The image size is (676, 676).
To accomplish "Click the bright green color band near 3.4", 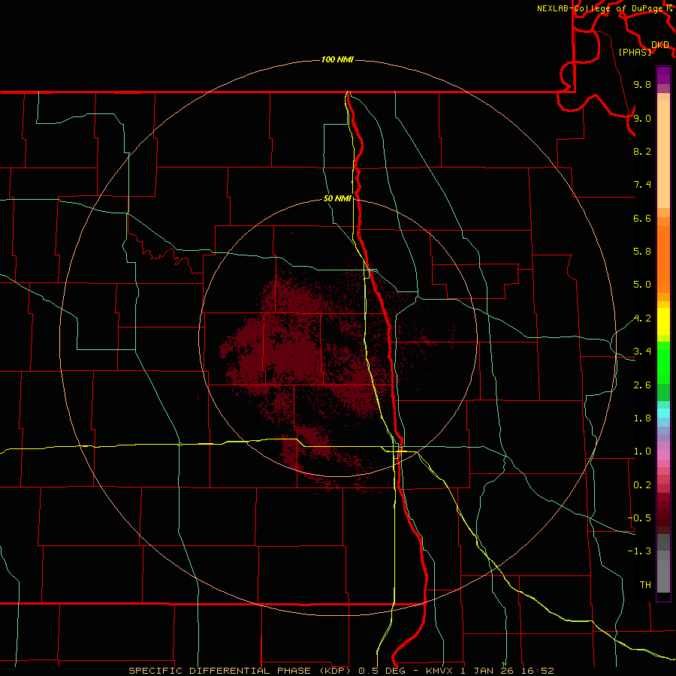I will [663, 362].
